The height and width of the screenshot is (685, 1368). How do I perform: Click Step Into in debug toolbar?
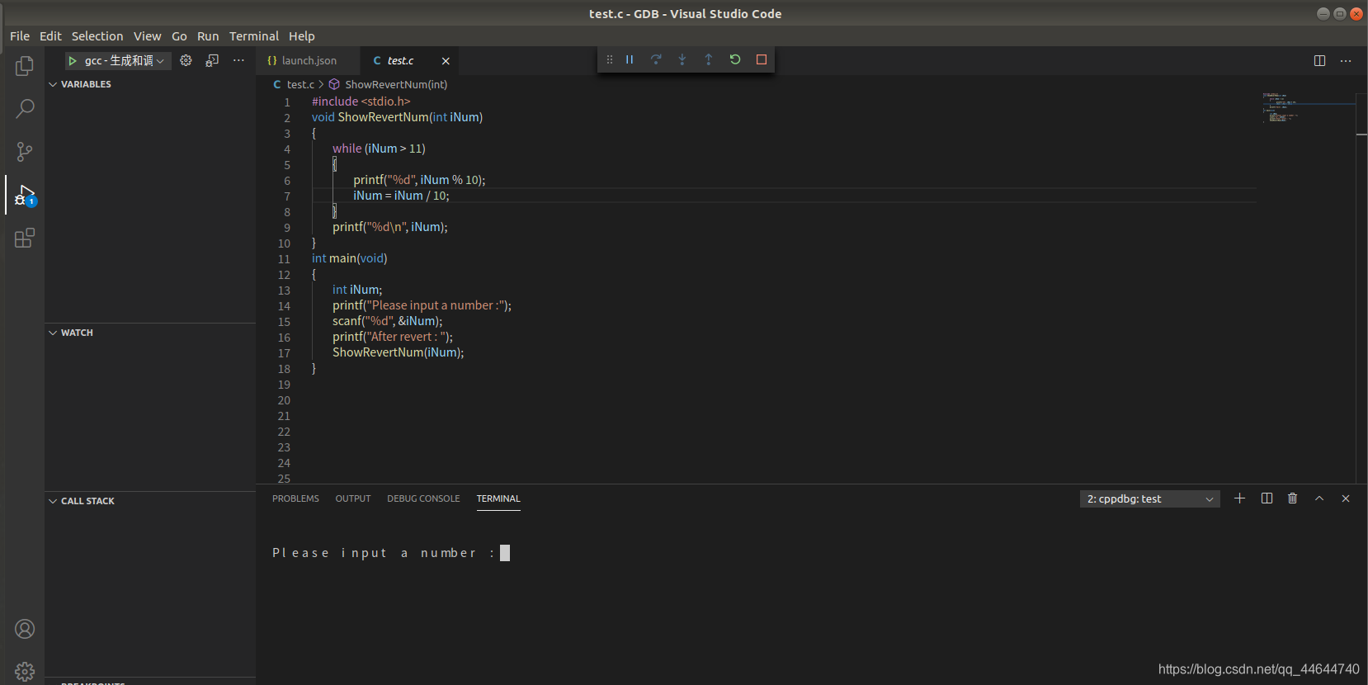682,59
